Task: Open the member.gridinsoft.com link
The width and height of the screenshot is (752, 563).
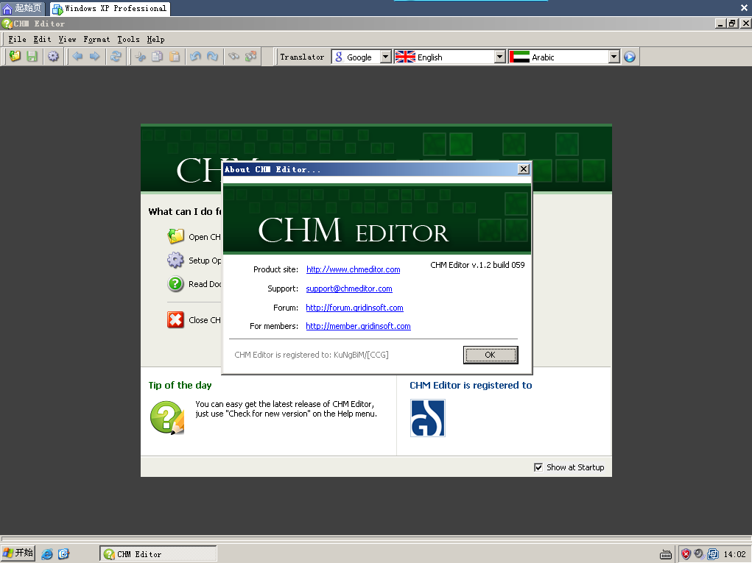Action: click(358, 326)
